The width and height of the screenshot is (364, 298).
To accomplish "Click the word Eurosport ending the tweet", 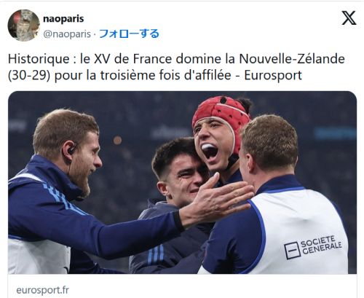I will (x=273, y=75).
